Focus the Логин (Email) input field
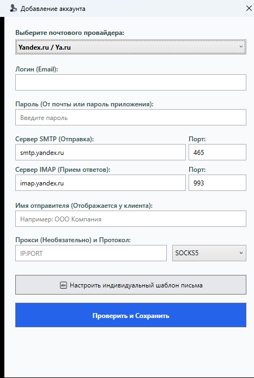 pyautogui.click(x=131, y=82)
